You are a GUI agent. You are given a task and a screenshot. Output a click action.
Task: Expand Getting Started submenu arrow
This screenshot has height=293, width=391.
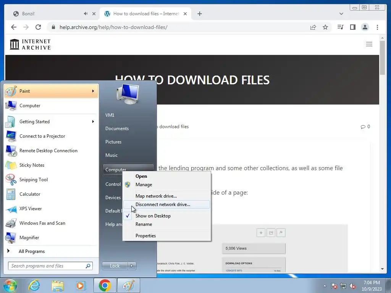click(x=93, y=122)
